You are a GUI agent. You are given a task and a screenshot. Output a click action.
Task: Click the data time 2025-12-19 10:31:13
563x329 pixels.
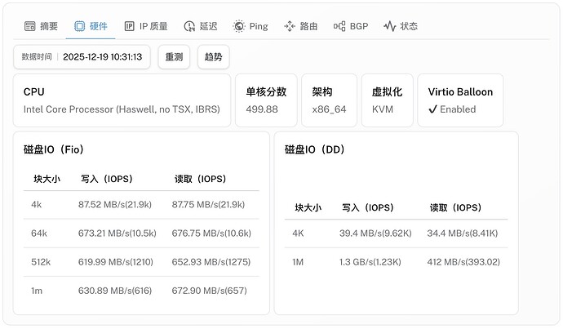pyautogui.click(x=103, y=57)
